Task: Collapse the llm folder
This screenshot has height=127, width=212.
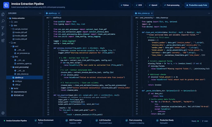Action: 11,57
